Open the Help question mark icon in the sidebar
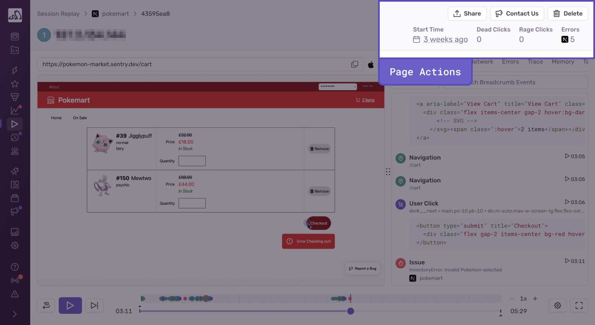 15,267
